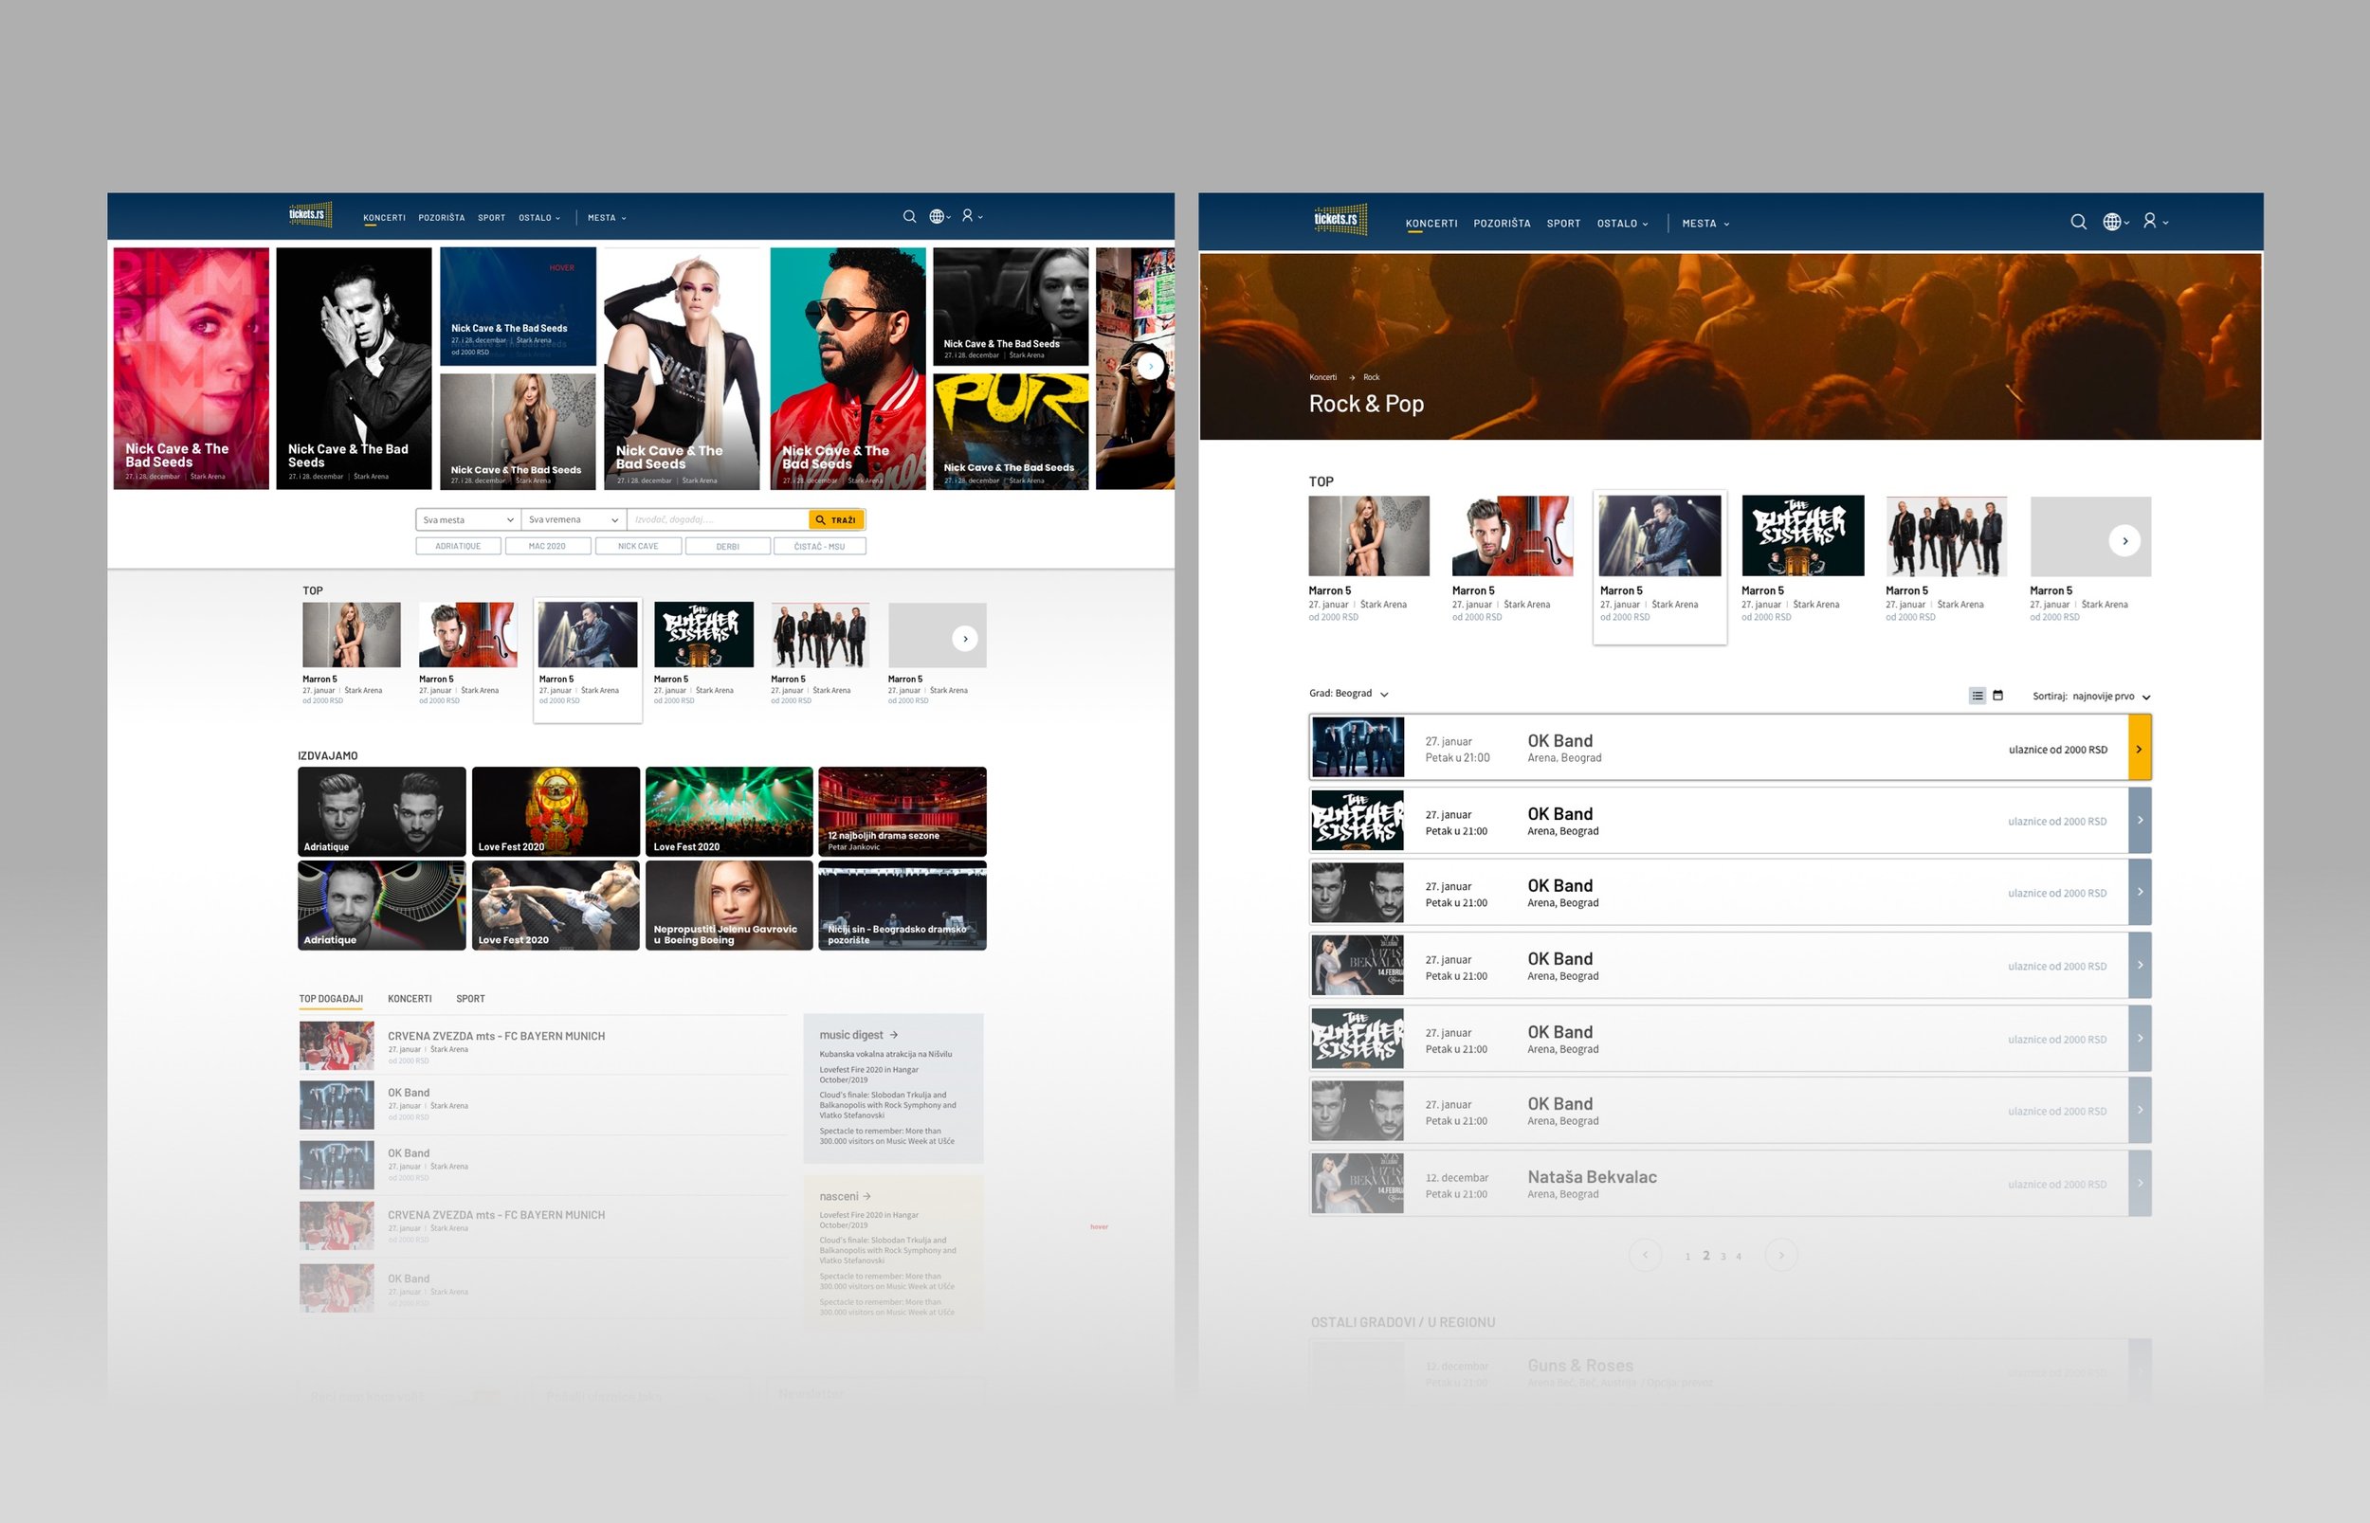The height and width of the screenshot is (1523, 2370).
Task: Go to next page with pagination arrow
Action: (x=1781, y=1255)
